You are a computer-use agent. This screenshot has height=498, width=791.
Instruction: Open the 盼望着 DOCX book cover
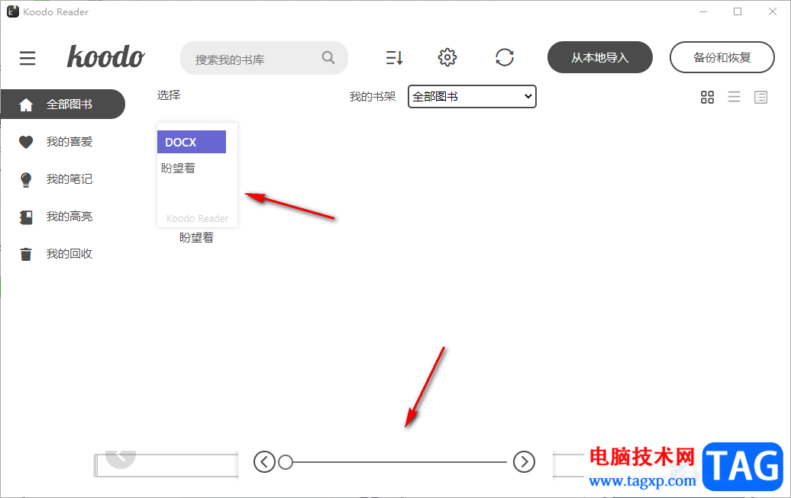197,175
